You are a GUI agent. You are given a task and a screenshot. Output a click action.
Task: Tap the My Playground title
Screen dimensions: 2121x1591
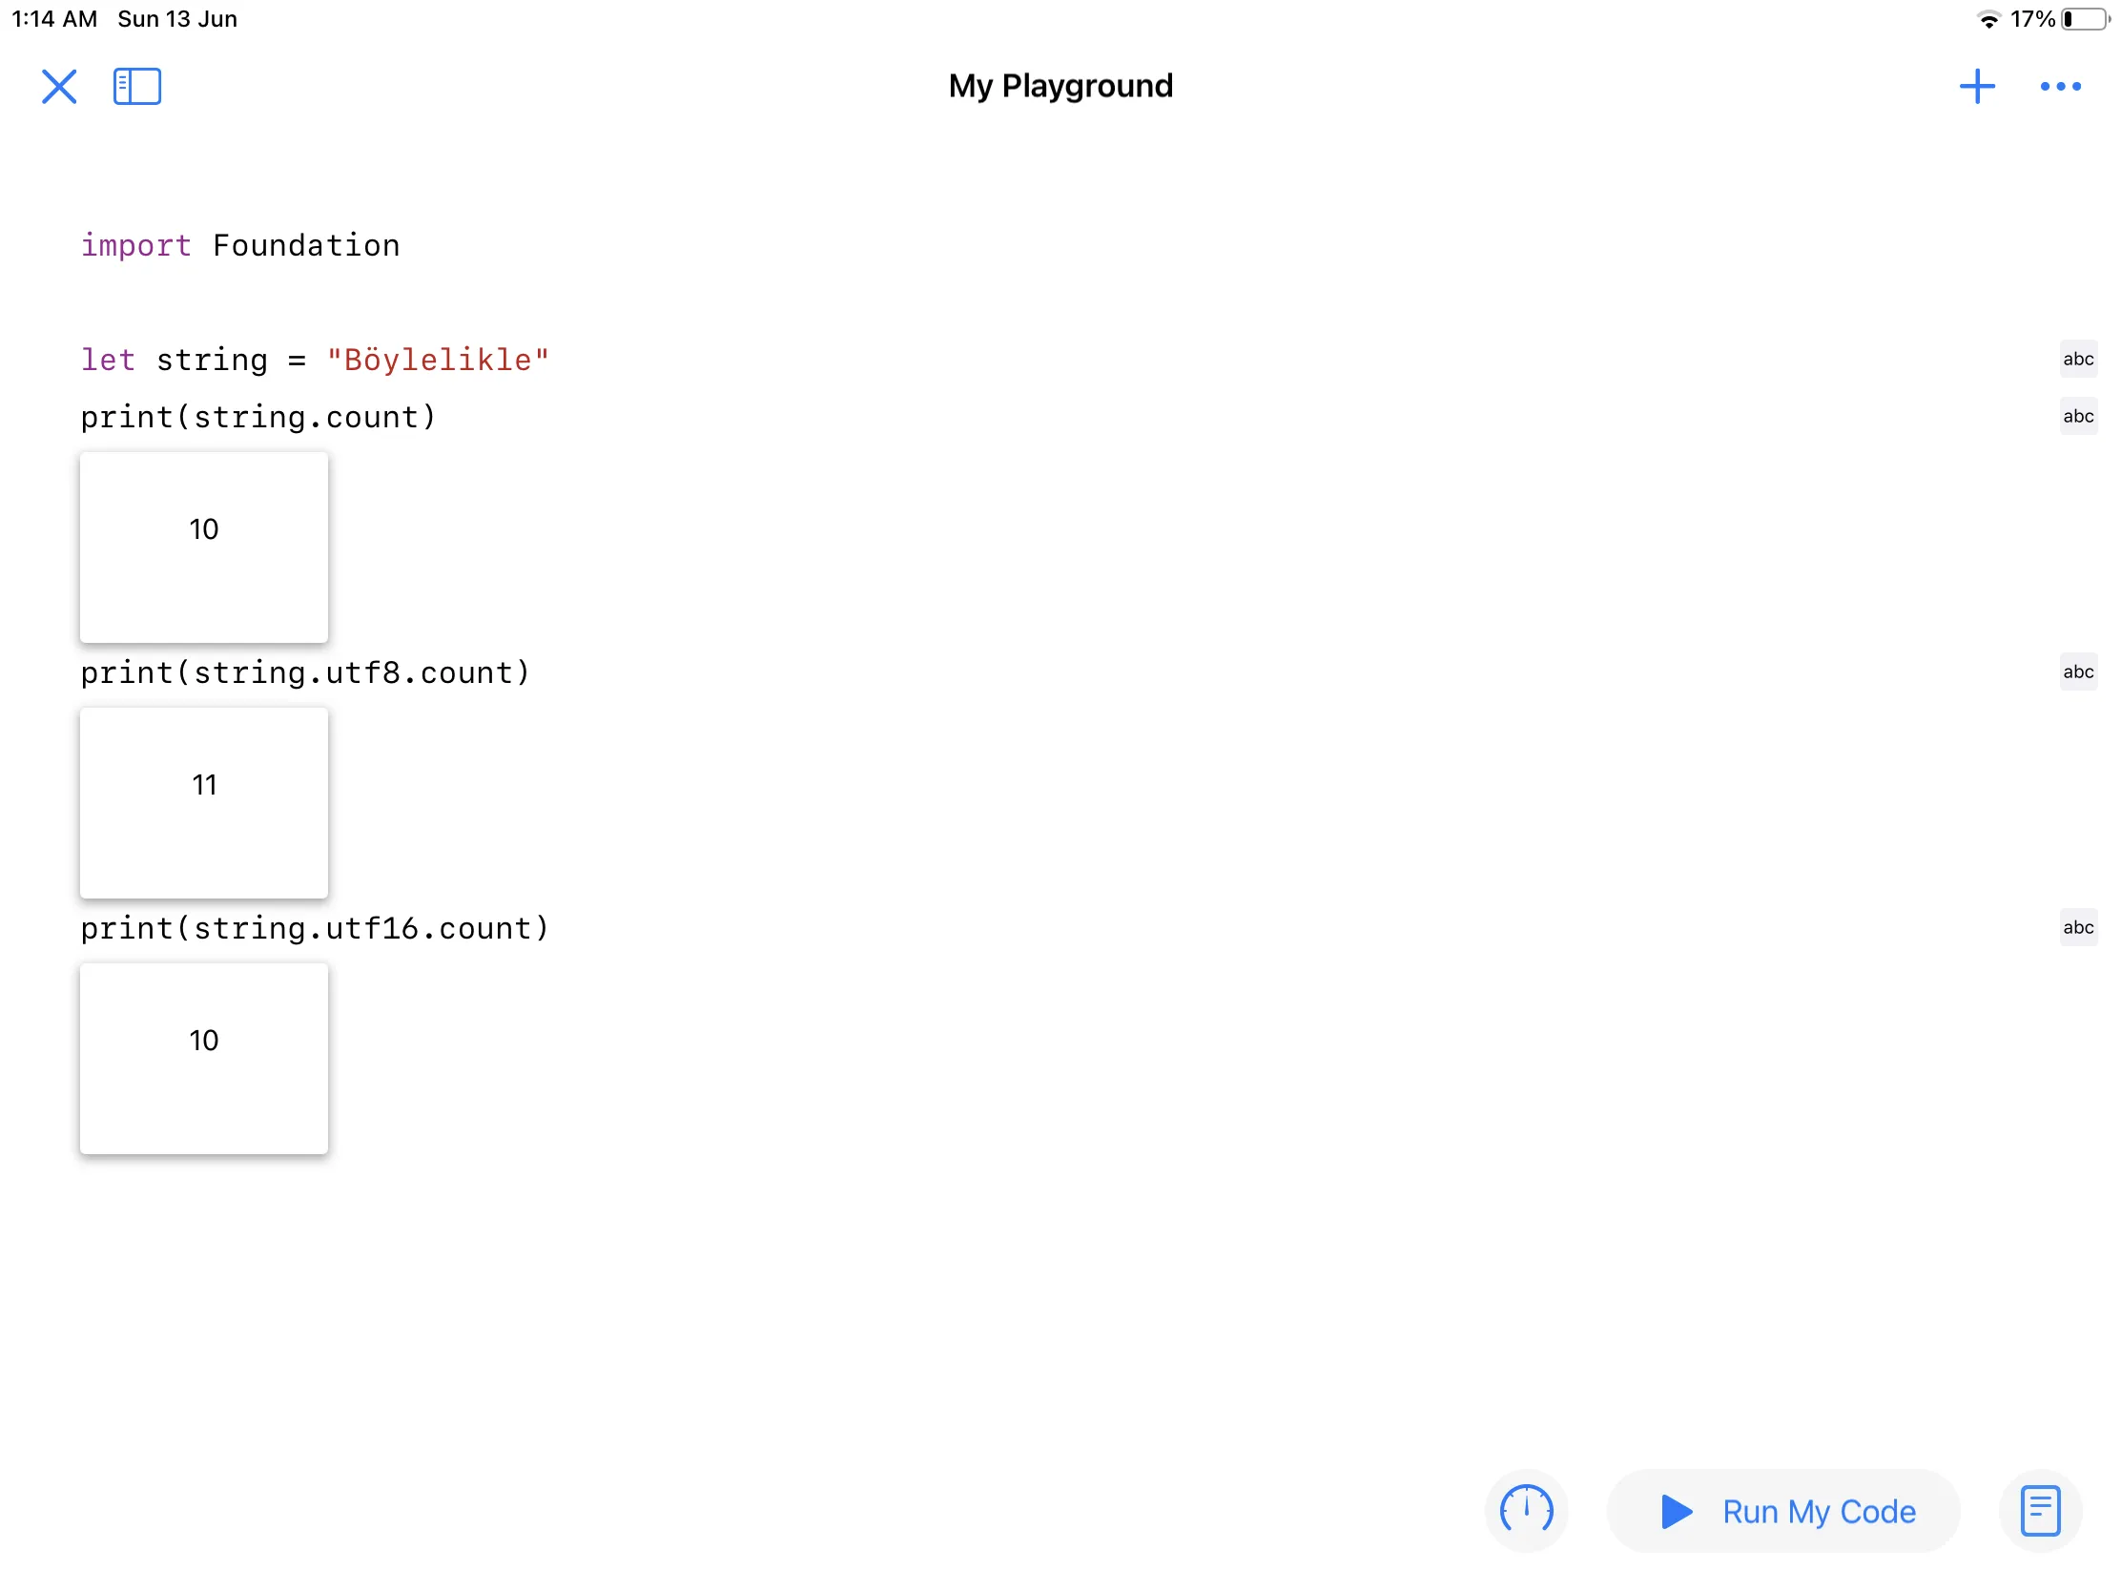tap(1060, 86)
